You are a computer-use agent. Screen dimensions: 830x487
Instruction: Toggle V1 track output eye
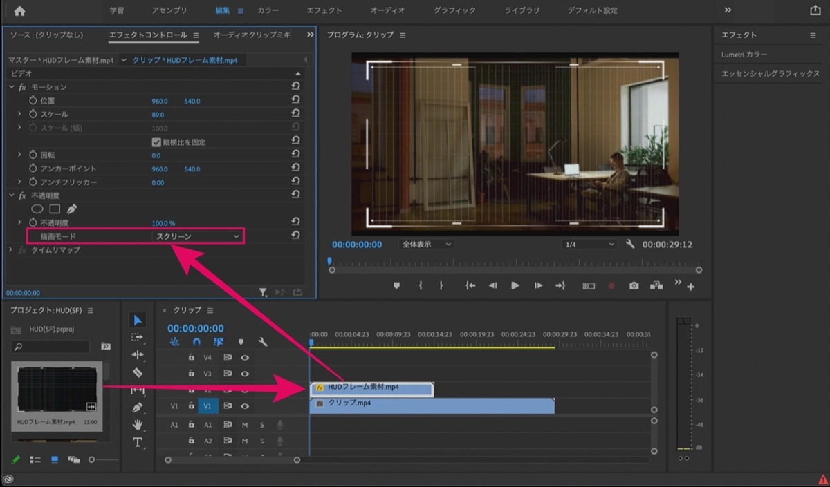point(244,406)
